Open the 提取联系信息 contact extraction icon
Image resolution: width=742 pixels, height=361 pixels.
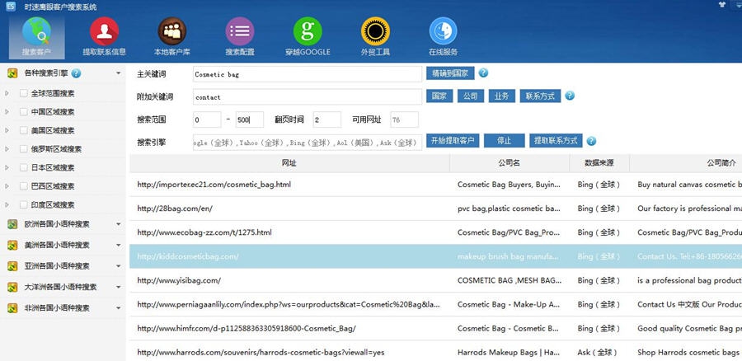pyautogui.click(x=104, y=35)
